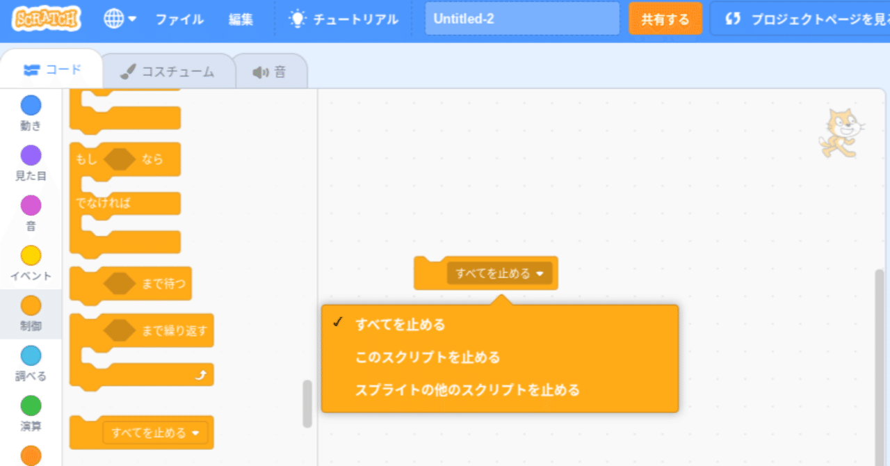The height and width of the screenshot is (466, 890).
Task: Click the Untitled-2 project name field
Action: 521,19
